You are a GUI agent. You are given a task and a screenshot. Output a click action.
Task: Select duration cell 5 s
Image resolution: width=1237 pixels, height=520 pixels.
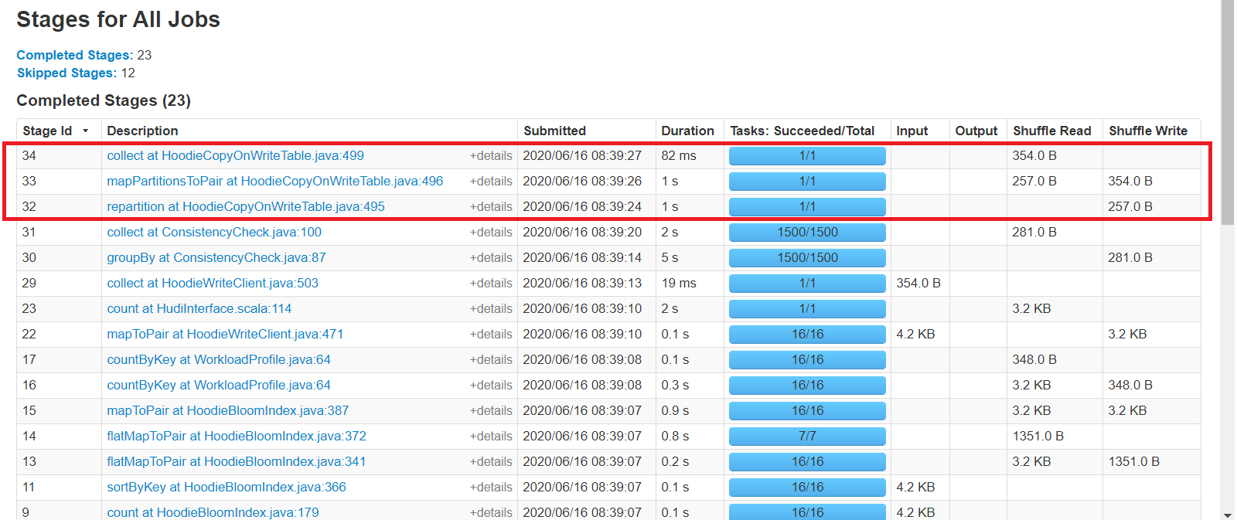point(670,257)
